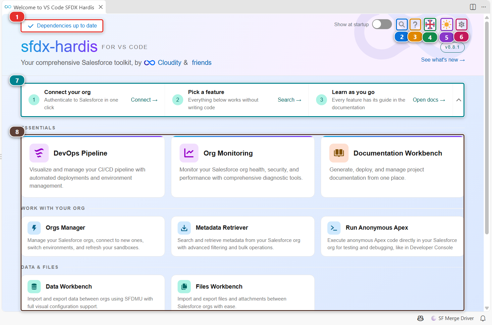
Task: Click the Run Anonymous Apex terminal icon
Action: pyautogui.click(x=334, y=228)
